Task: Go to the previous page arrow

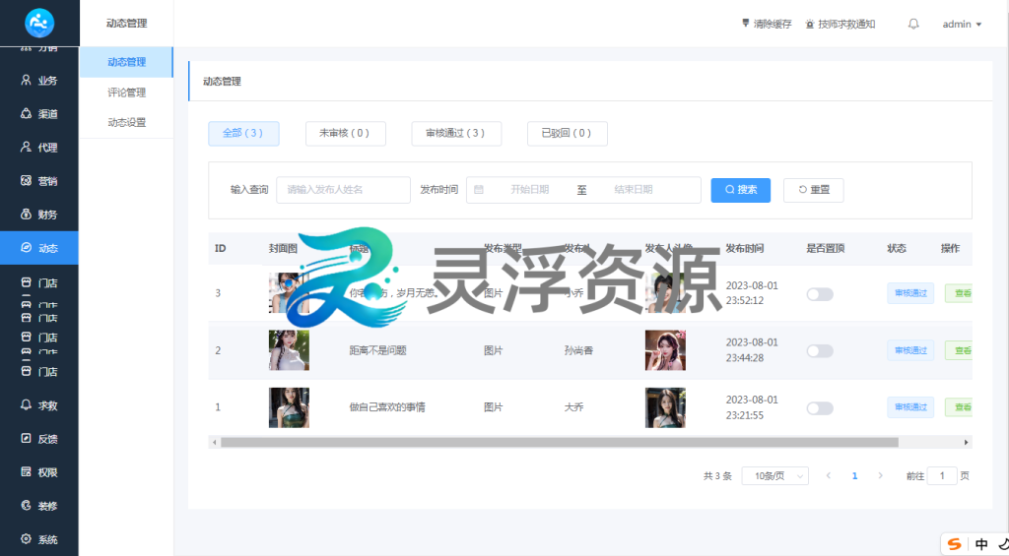Action: click(828, 475)
